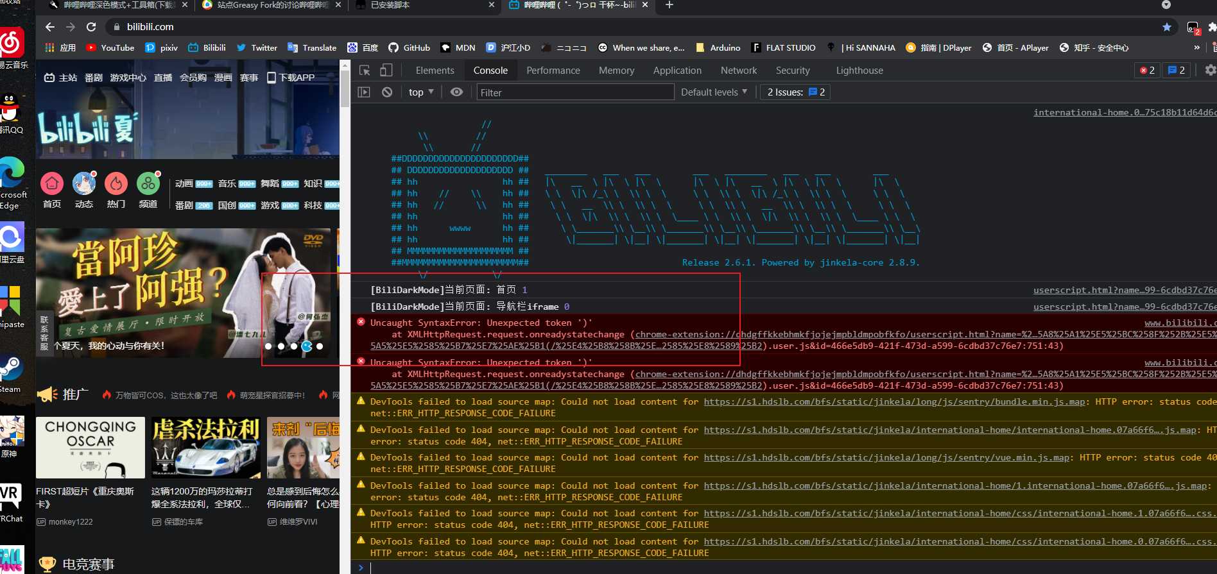Open the bundle.min.js.map source link
The height and width of the screenshot is (574, 1217).
click(x=894, y=402)
